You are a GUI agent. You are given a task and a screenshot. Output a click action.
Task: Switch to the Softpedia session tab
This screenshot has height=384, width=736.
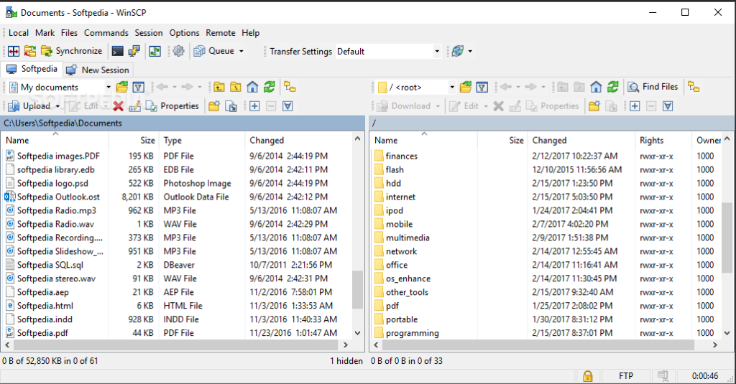(x=32, y=70)
